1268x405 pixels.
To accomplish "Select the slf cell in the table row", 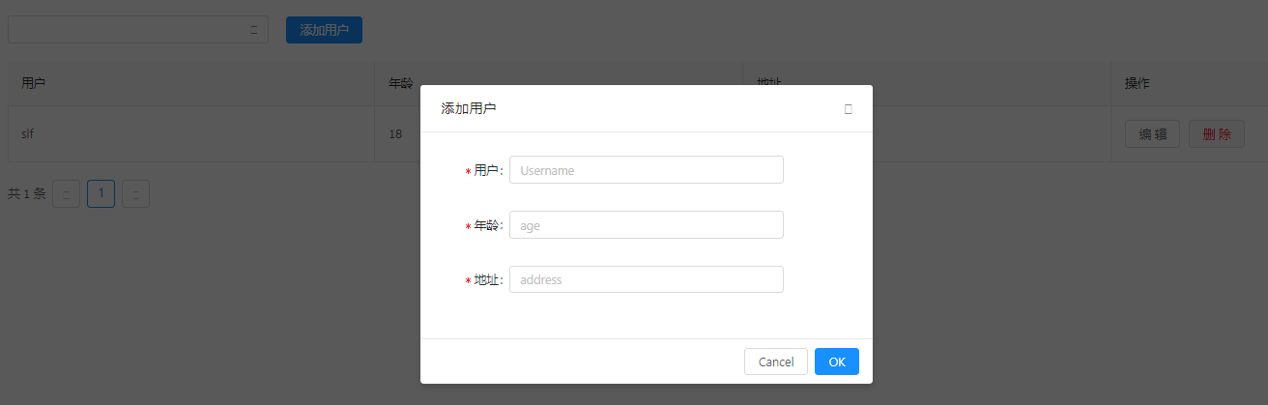I will 28,134.
